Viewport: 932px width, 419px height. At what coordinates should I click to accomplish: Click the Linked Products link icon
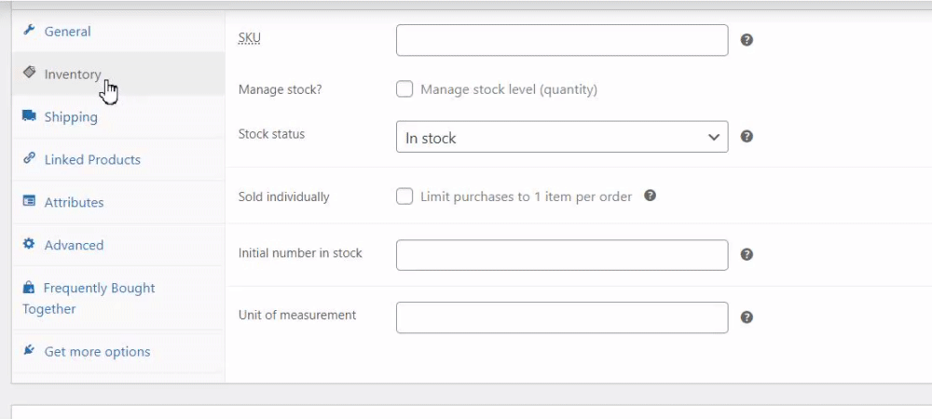pos(29,158)
